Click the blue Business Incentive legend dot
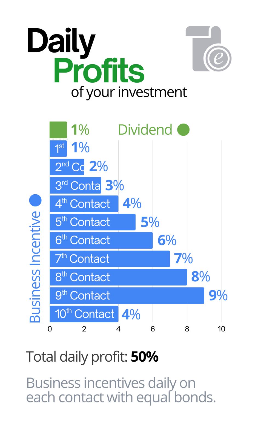 (x=35, y=200)
